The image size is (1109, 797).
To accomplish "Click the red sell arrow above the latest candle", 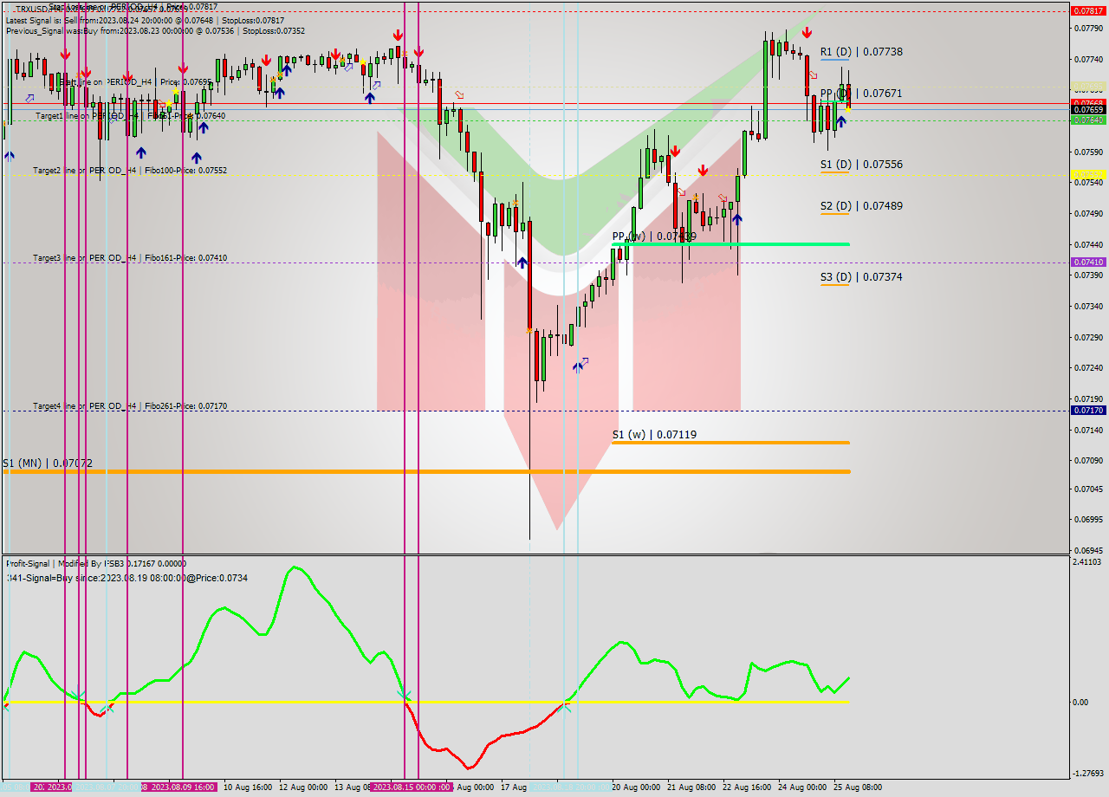I will (807, 33).
